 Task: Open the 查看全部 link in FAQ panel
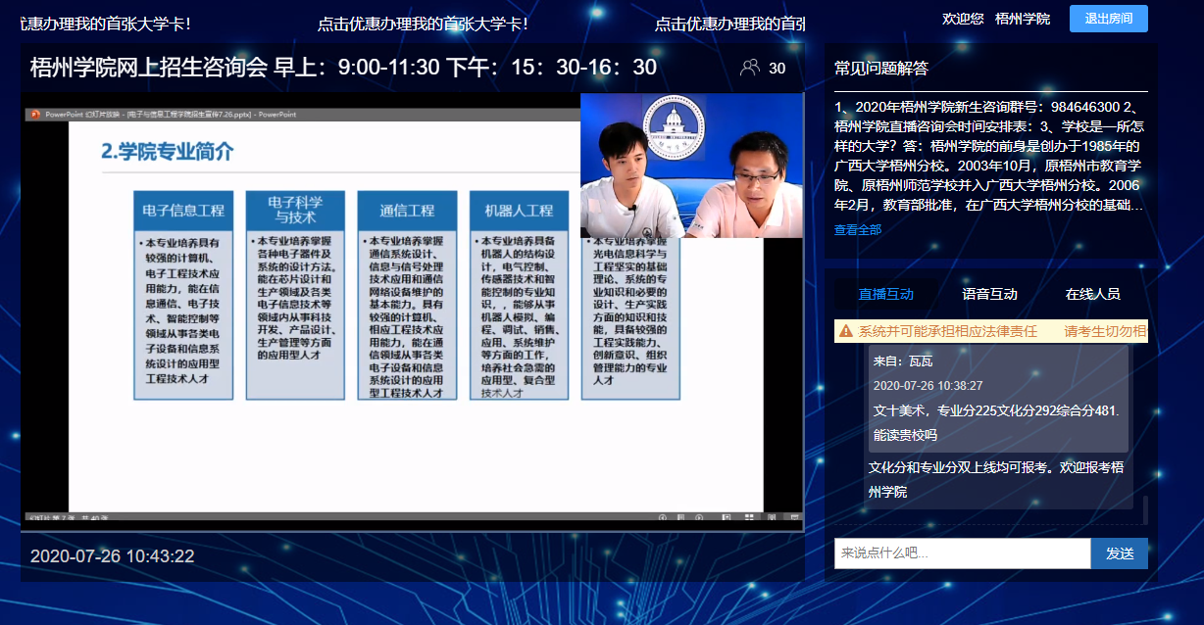[x=857, y=229]
